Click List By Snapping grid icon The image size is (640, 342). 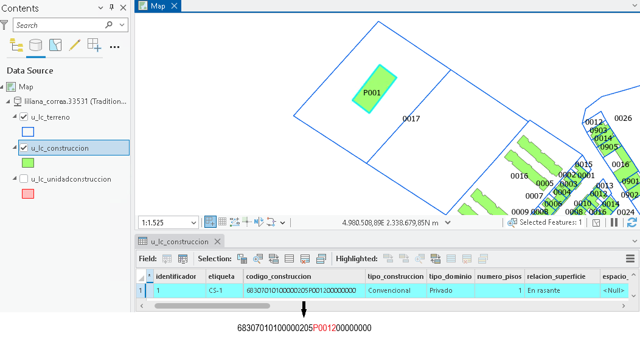pyautogui.click(x=94, y=45)
